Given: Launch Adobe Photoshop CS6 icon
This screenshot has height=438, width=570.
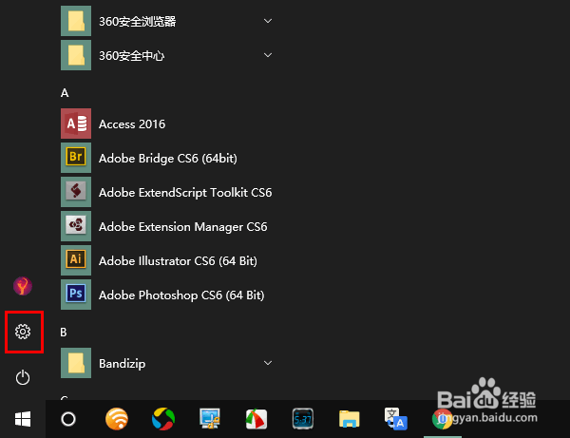Looking at the screenshot, I should point(76,295).
